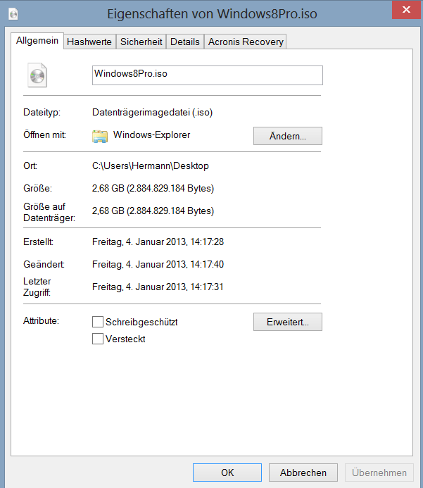Click the Größe auf Datenträger value
423x488 pixels.
coord(153,211)
